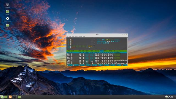
Task: Sort by the TIME+ column header
Action: click(x=111, y=51)
